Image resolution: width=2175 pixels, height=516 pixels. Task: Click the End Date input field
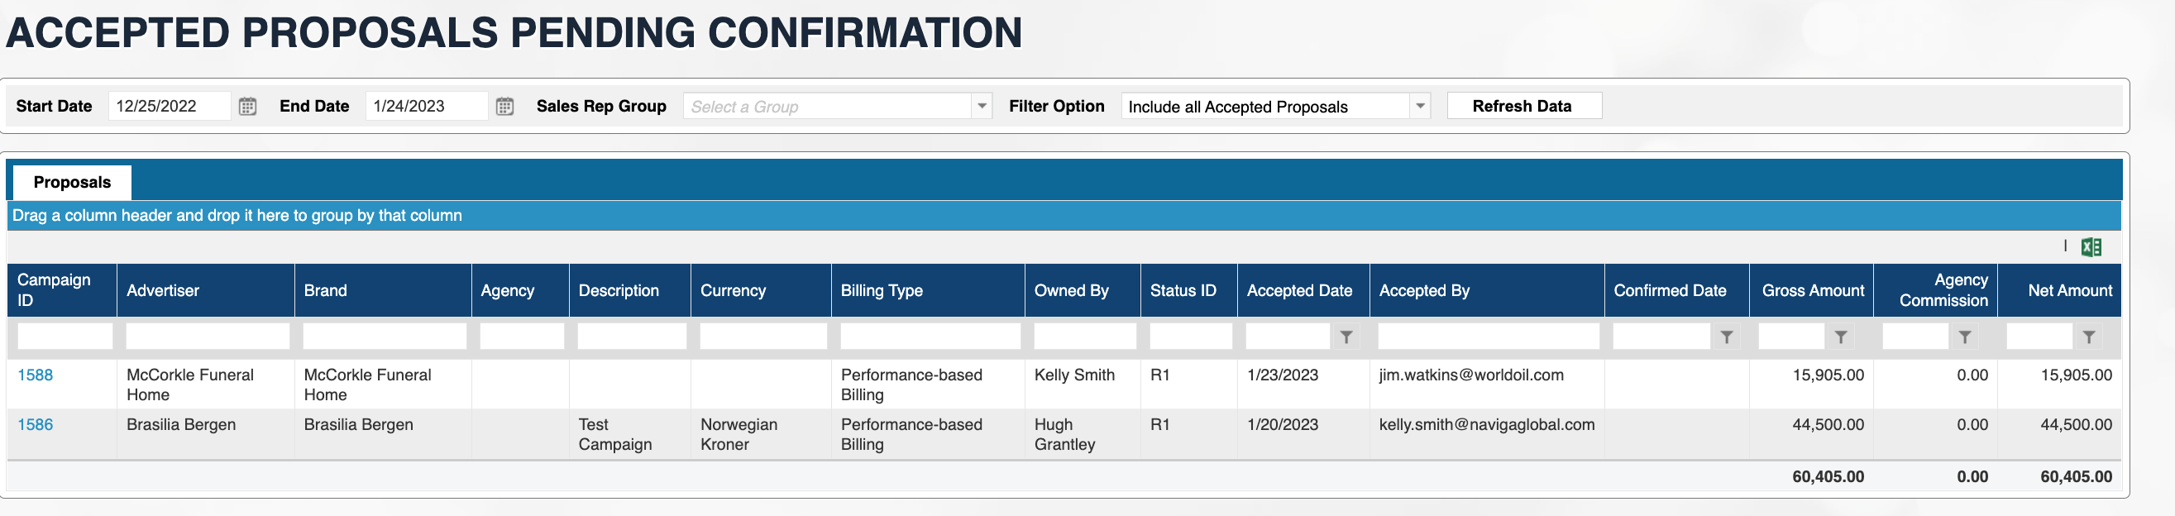click(427, 107)
